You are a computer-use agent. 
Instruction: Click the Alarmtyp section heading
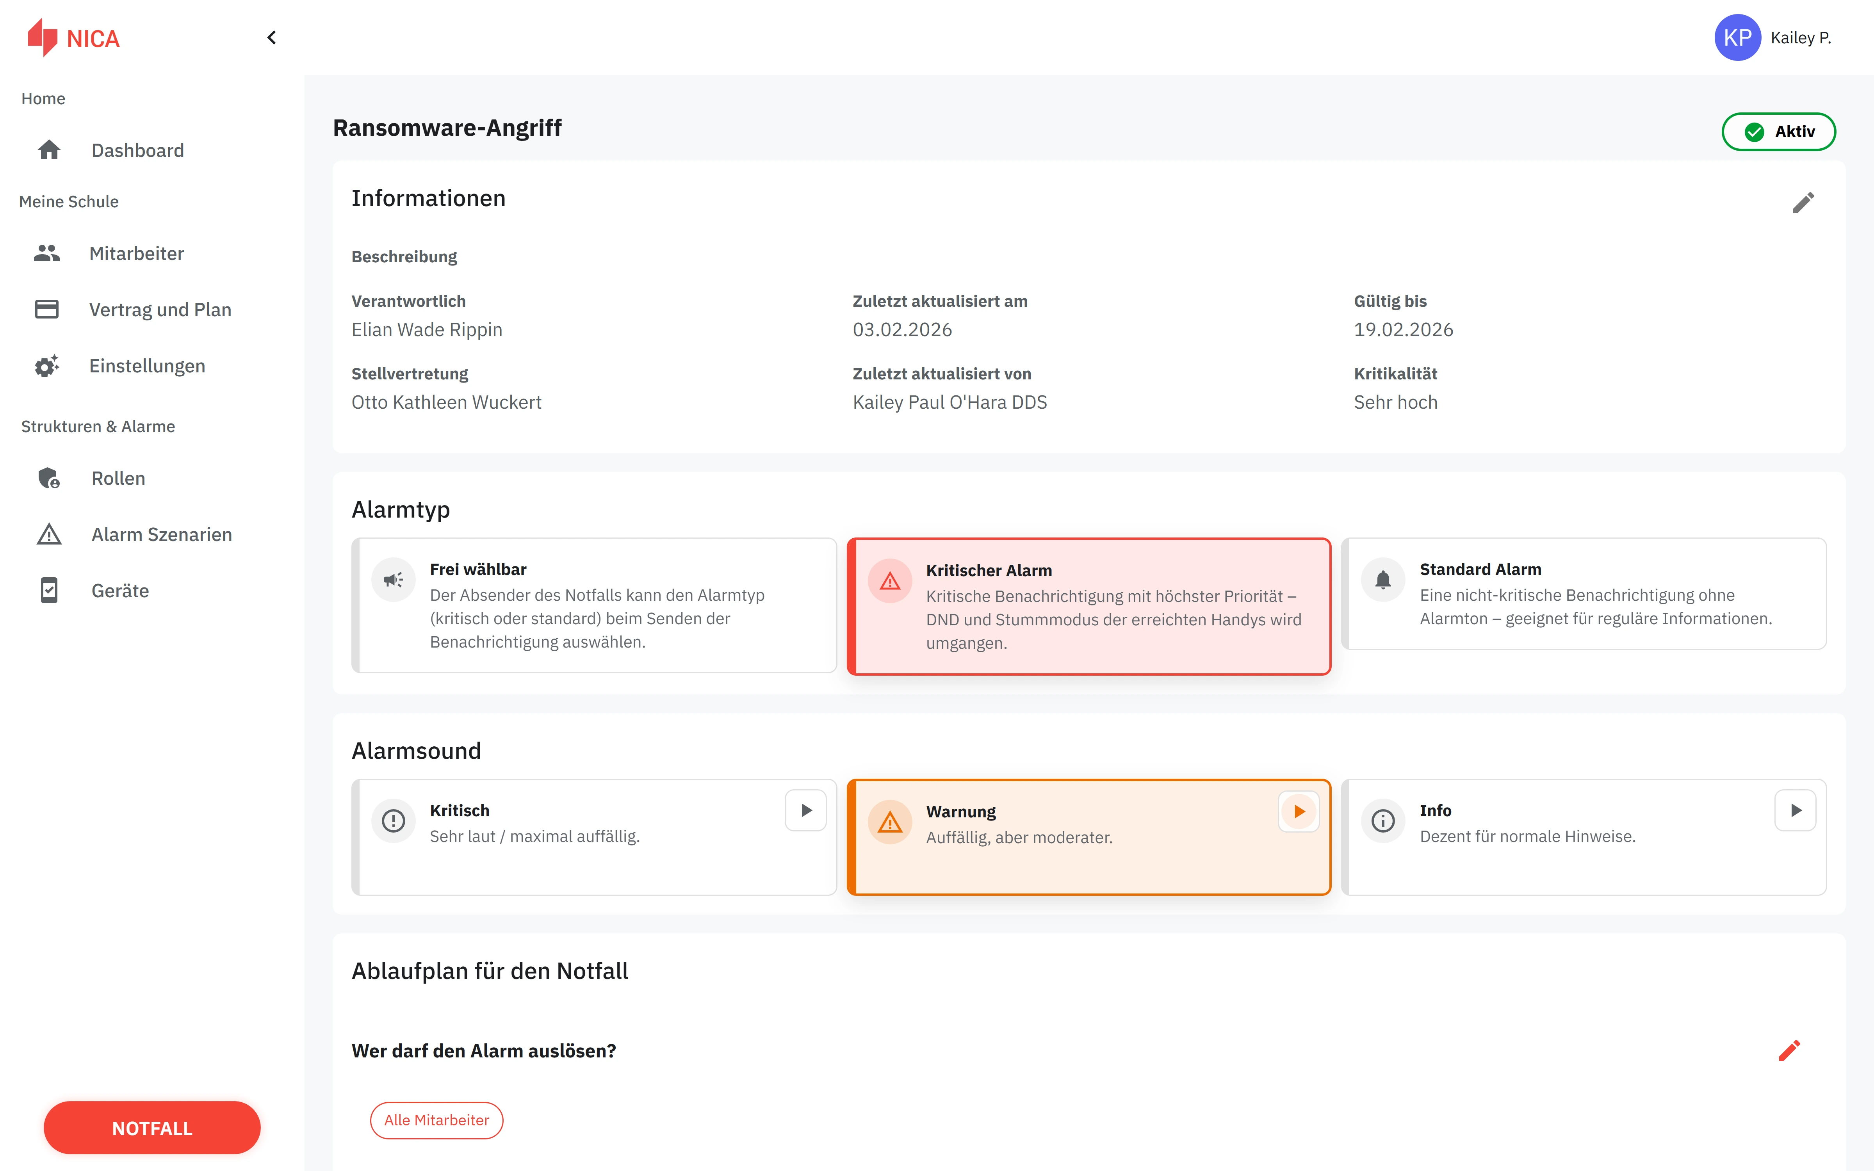point(400,510)
